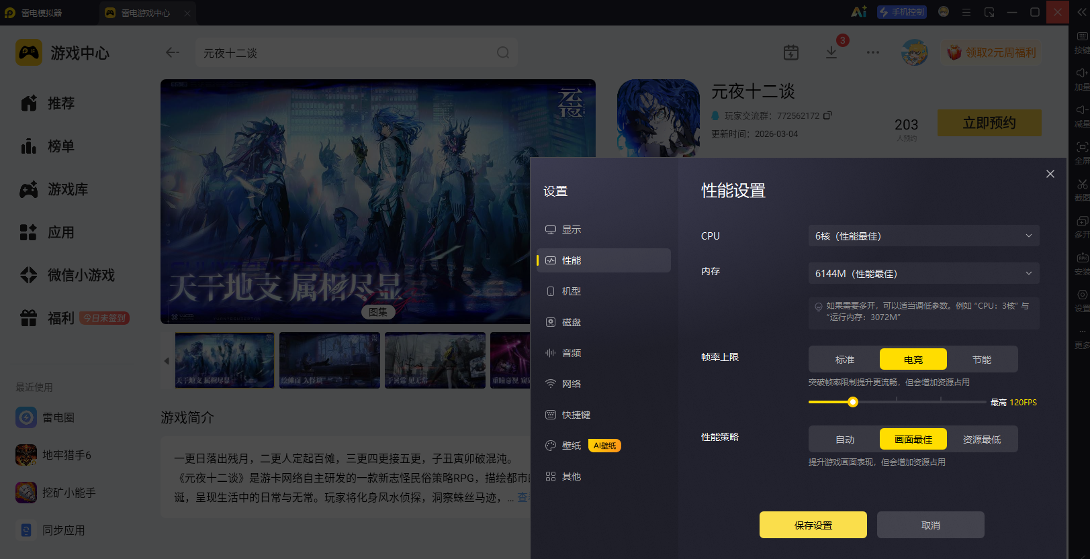Set frame rate limit to 电竞
This screenshot has width=1090, height=559.
pos(913,359)
